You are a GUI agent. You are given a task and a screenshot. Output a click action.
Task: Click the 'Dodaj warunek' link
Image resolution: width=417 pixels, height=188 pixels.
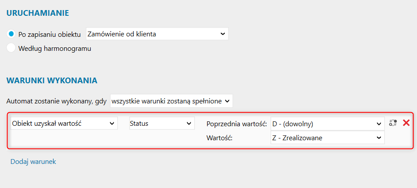tap(33, 162)
